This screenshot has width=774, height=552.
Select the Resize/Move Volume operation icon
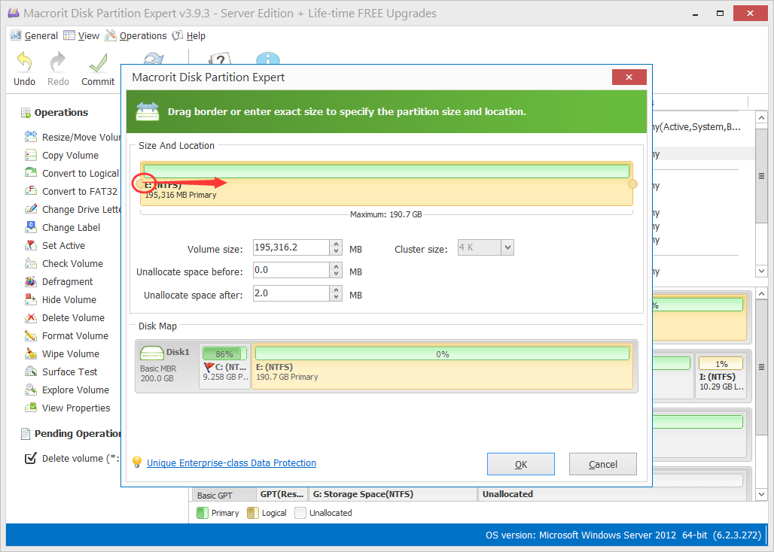click(31, 137)
